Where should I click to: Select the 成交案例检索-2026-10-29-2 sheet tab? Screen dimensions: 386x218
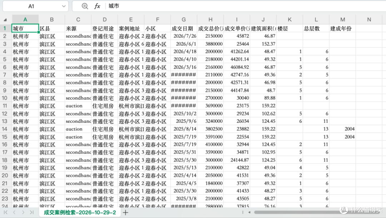click(x=80, y=212)
